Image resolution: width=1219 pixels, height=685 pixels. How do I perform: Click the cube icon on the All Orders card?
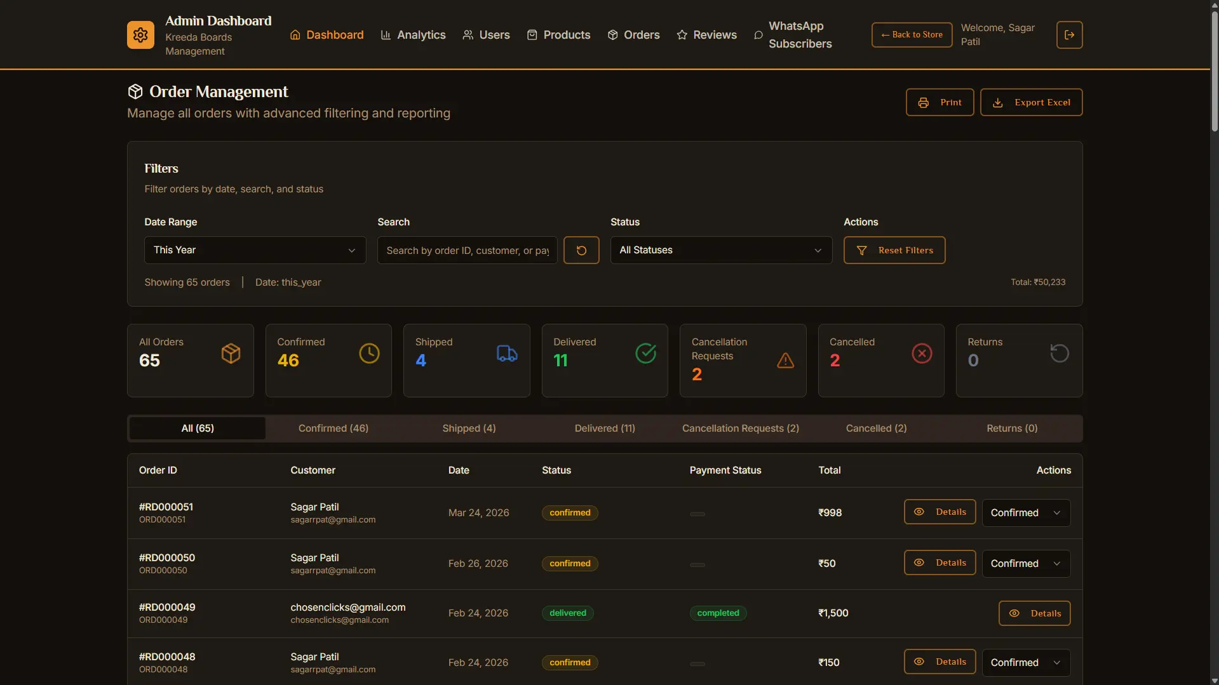[230, 353]
